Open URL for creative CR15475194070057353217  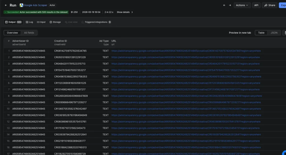coord(185,70)
